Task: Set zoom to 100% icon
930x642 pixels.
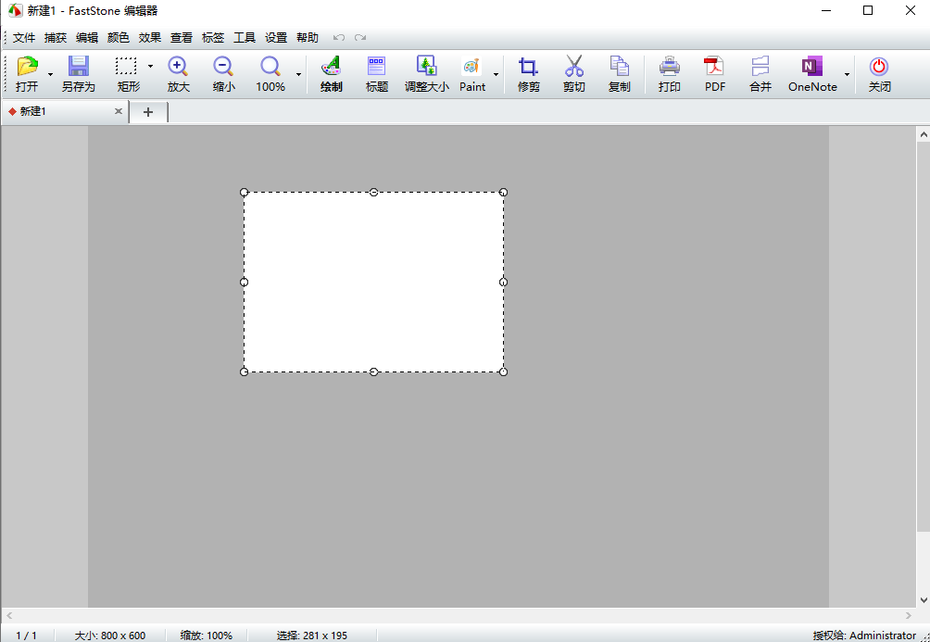Action: point(270,66)
